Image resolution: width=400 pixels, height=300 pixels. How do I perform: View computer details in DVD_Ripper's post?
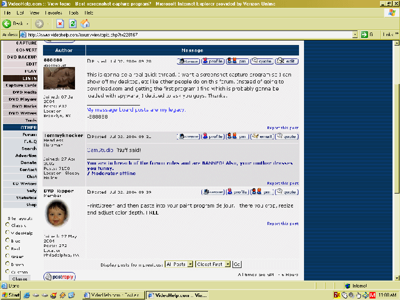(x=213, y=192)
